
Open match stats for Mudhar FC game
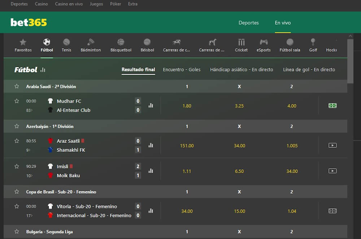(151, 106)
